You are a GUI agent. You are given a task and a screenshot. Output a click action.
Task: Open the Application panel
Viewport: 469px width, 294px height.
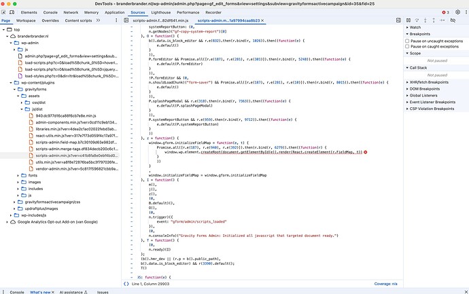[x=115, y=12]
